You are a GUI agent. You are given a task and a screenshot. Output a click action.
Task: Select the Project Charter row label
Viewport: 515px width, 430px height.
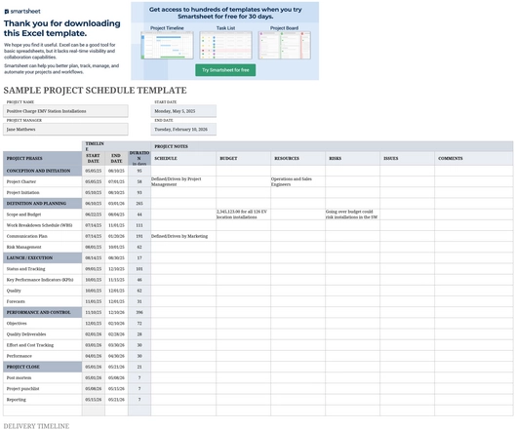pyautogui.click(x=43, y=181)
